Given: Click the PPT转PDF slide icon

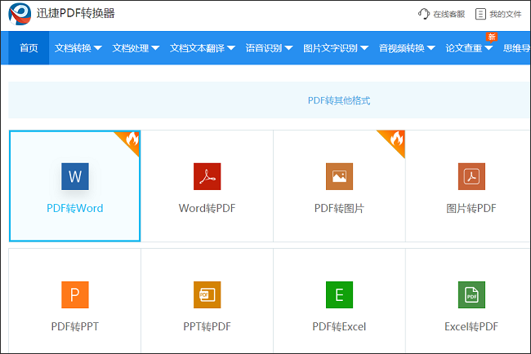Looking at the screenshot, I should click(x=207, y=294).
